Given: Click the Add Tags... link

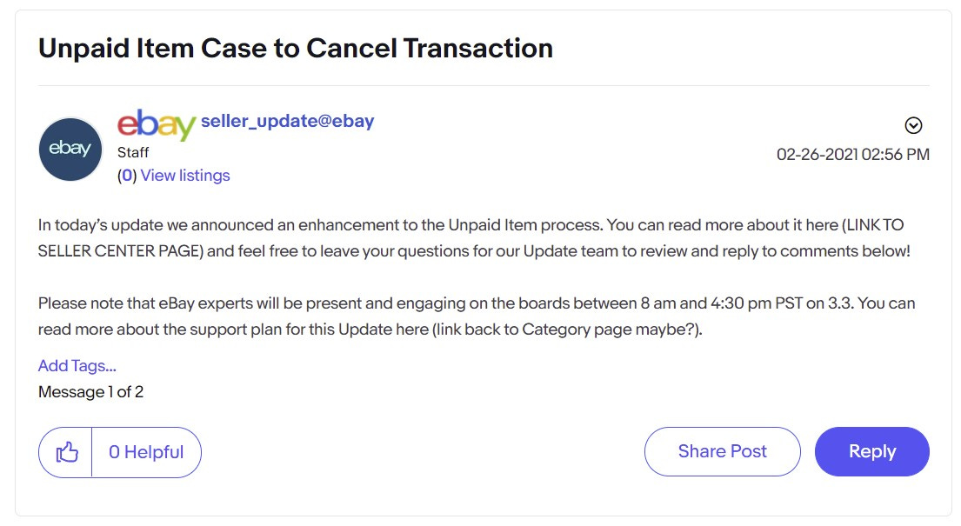Looking at the screenshot, I should 77,365.
